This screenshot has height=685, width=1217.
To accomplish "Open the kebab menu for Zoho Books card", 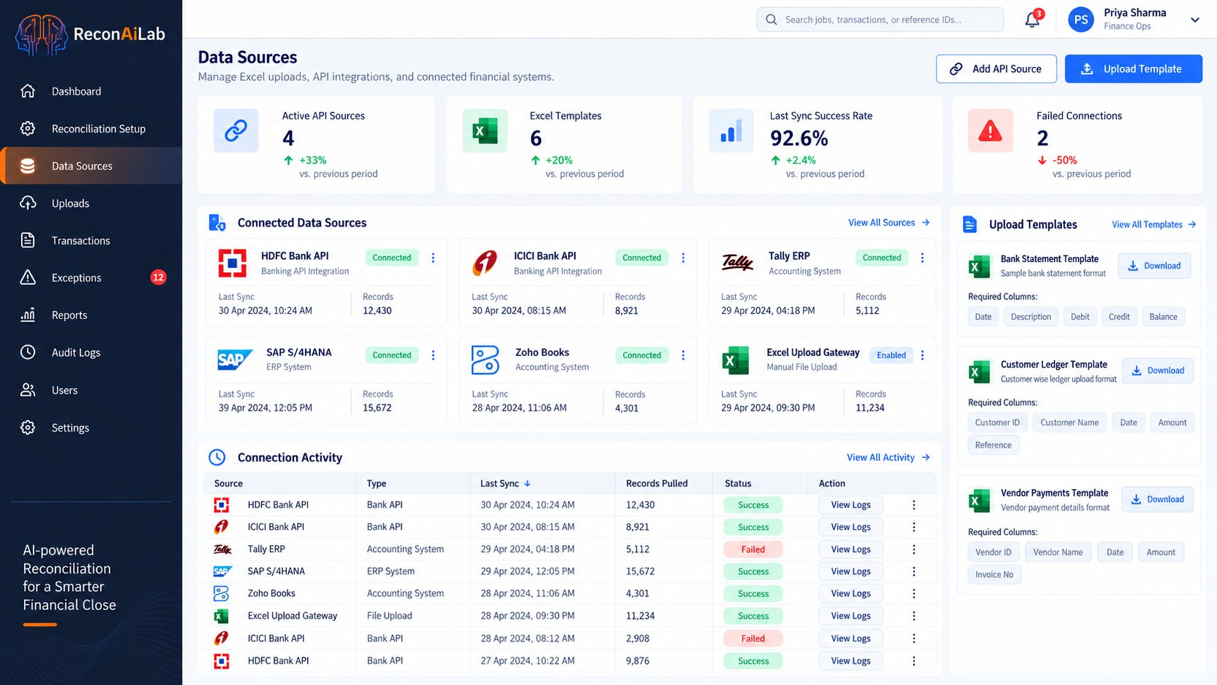I will click(x=683, y=355).
